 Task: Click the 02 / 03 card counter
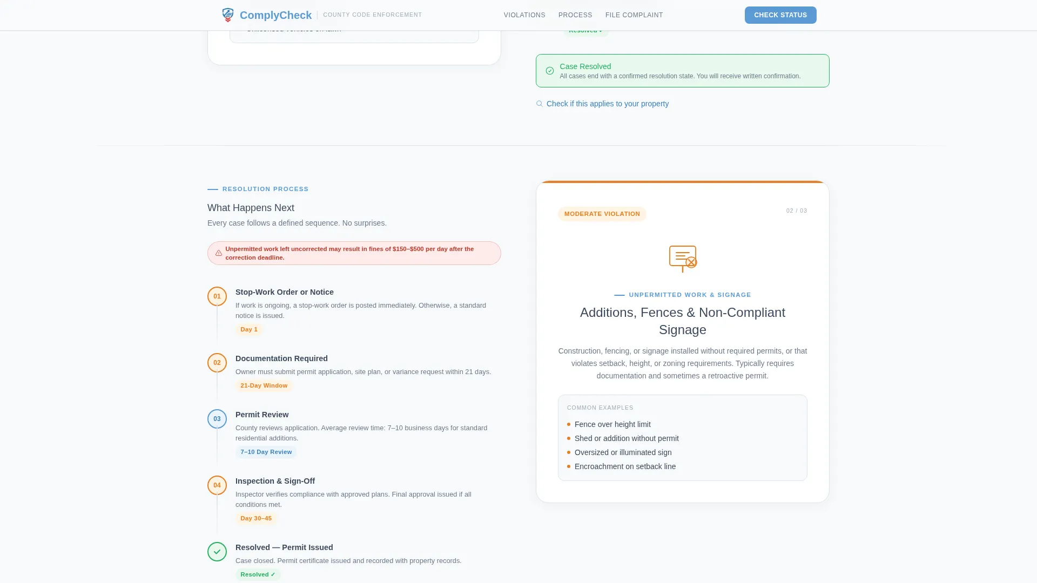[797, 211]
